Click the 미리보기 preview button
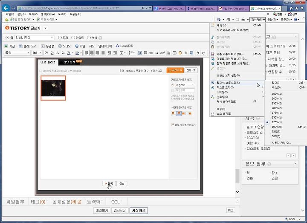Viewport: 307px width, 223px height. coord(102,211)
